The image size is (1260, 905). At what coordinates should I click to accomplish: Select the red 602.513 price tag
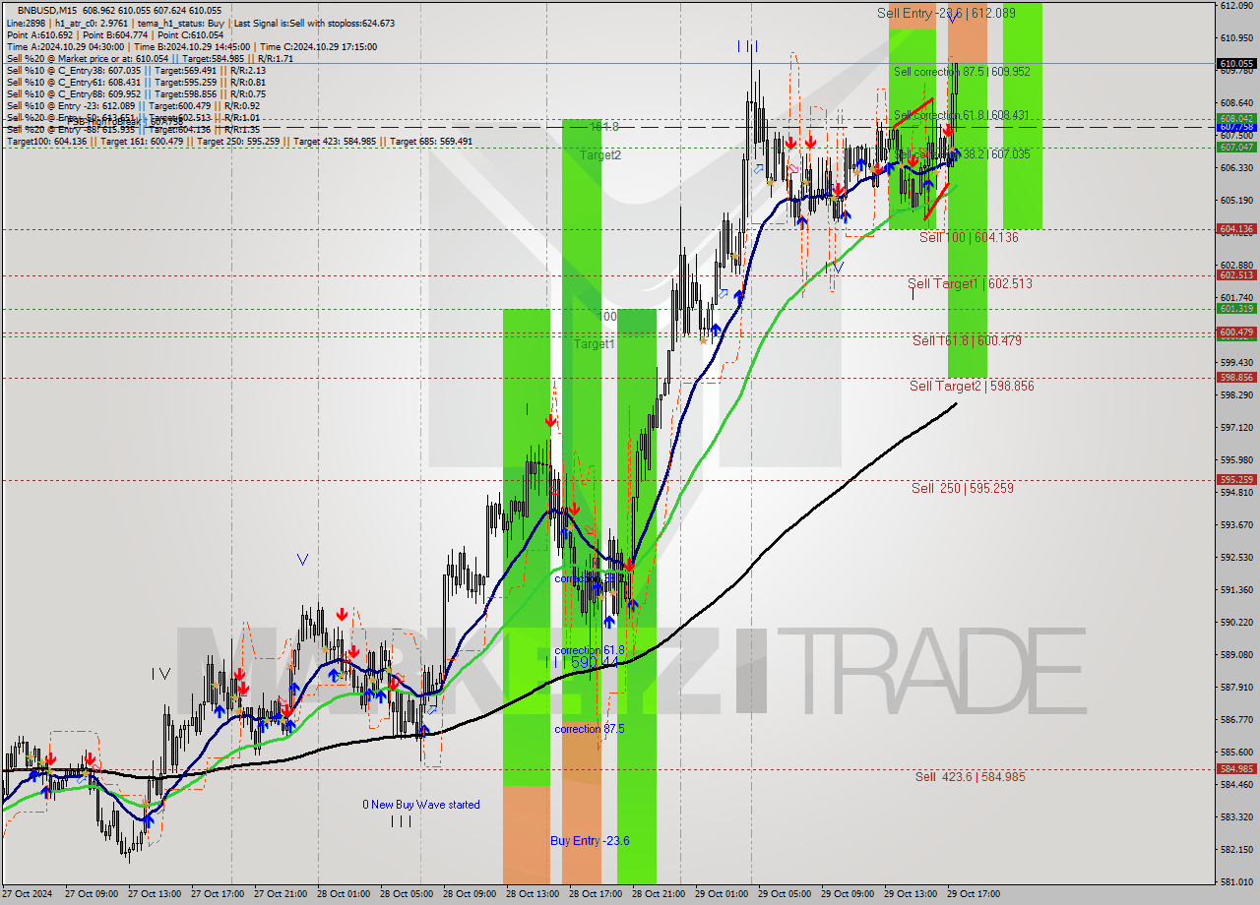pos(1236,275)
